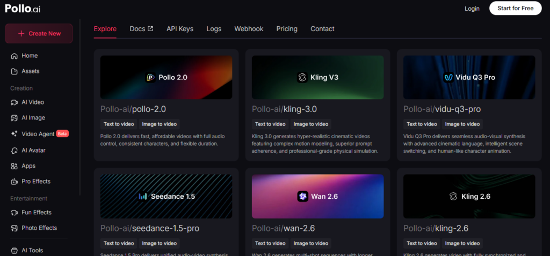Open the Pollo-ai/kling-3.0 model link
Image resolution: width=550 pixels, height=256 pixels.
pyautogui.click(x=284, y=109)
